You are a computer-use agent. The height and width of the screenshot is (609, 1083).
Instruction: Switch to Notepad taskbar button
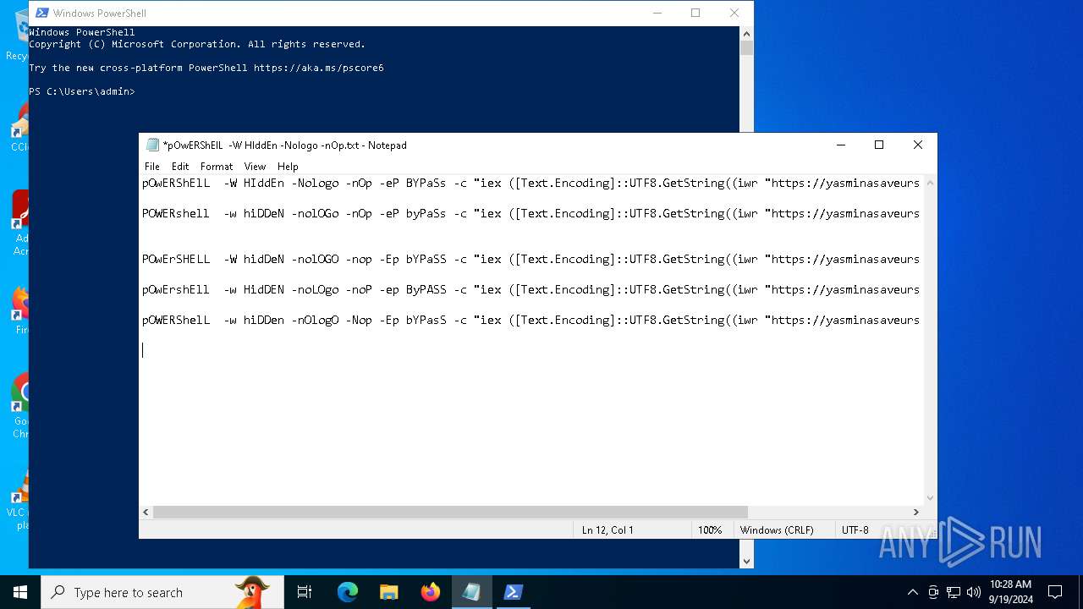pyautogui.click(x=471, y=592)
